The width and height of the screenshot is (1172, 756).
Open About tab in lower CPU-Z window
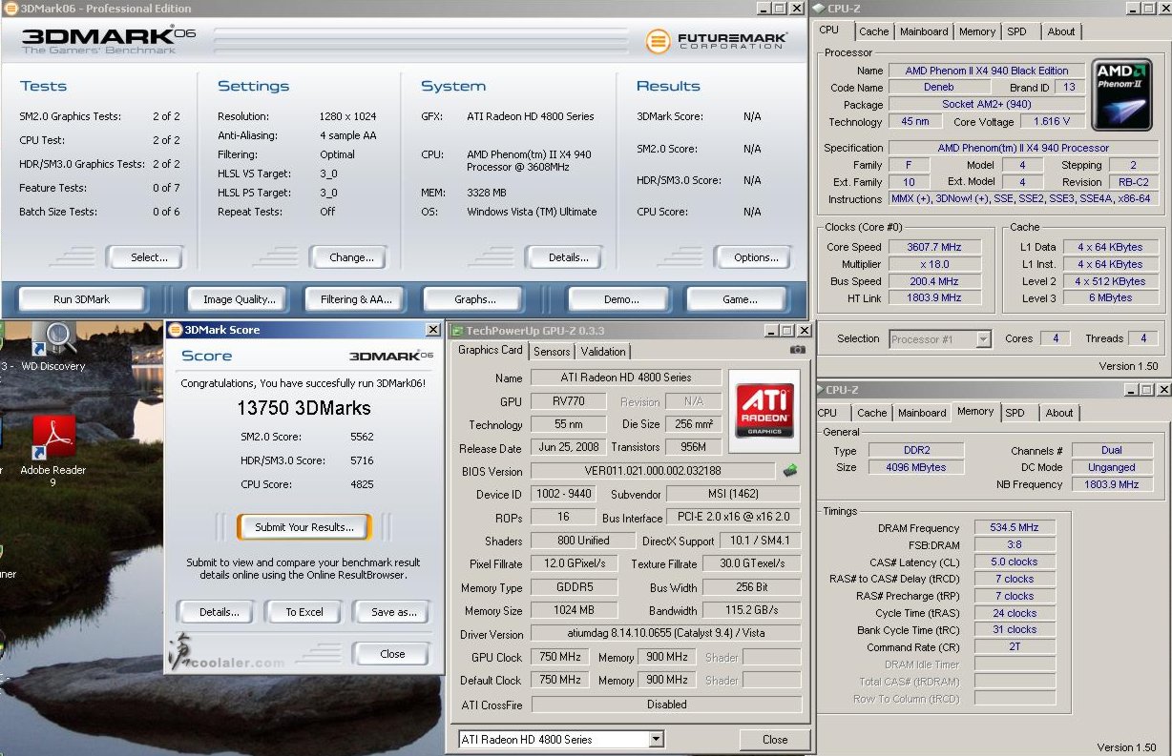(1059, 413)
